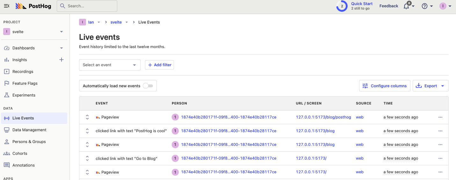
Task: Toggle Automatically load new events switch
Action: point(148,86)
